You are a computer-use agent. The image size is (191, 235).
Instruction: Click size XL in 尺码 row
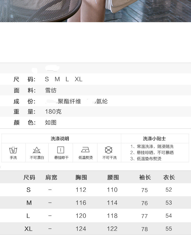tap(78, 79)
